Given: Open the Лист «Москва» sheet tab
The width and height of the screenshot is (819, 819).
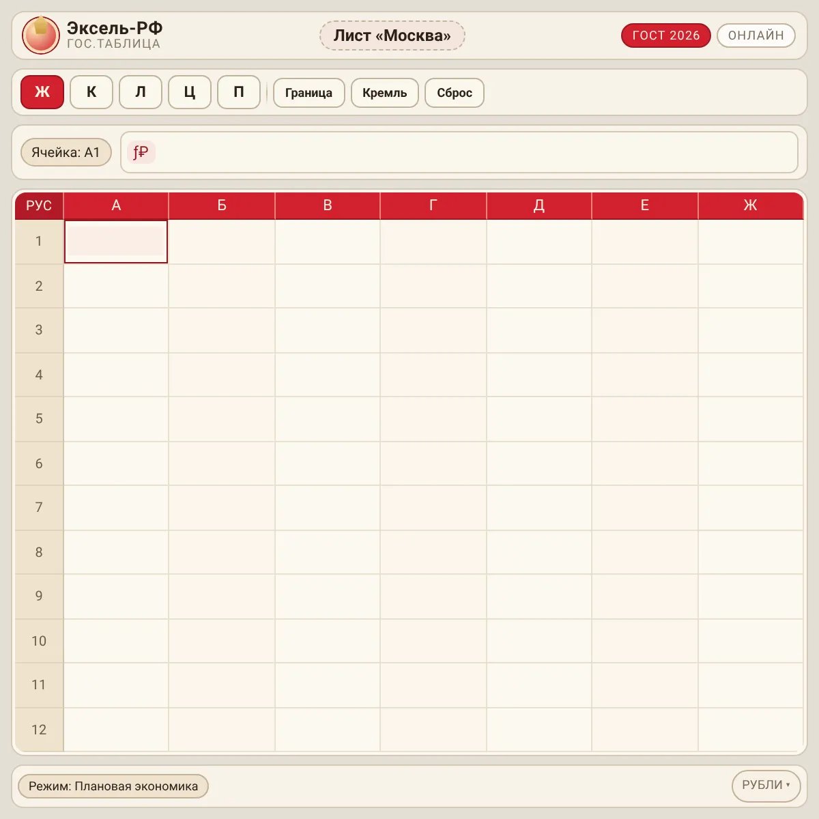Looking at the screenshot, I should click(x=392, y=35).
